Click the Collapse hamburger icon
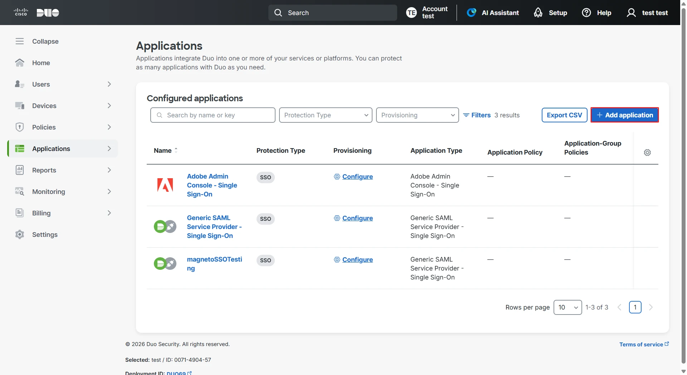This screenshot has height=375, width=687. click(x=20, y=41)
